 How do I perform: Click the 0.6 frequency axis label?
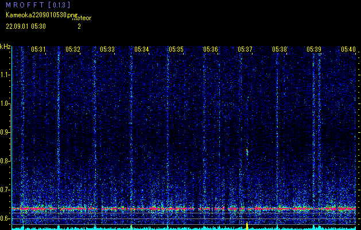[5, 218]
